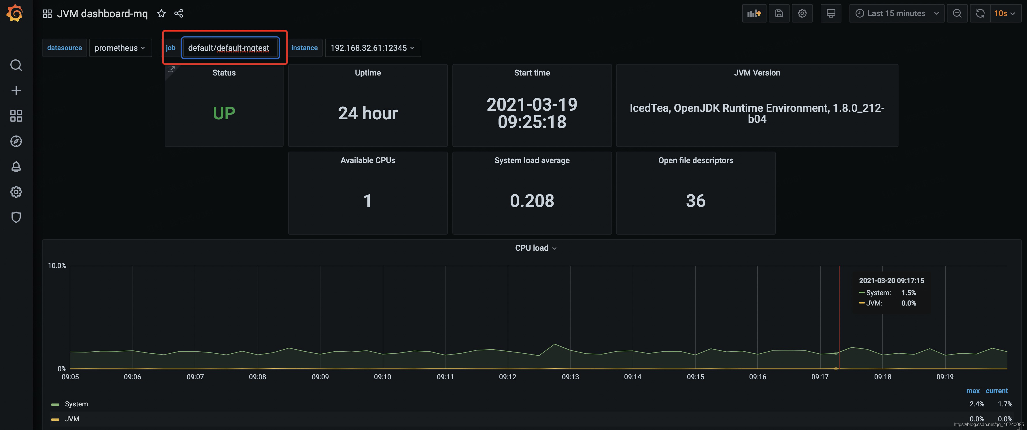Viewport: 1027px width, 430px height.
Task: Open the sidebar Search icon
Action: coord(16,65)
